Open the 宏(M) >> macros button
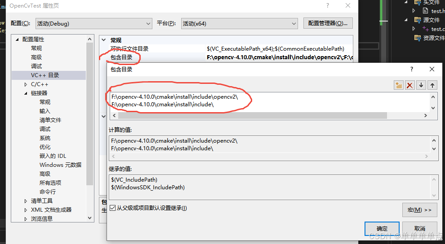 tap(419, 210)
